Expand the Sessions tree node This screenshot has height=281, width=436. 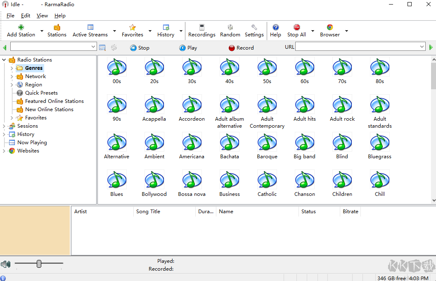point(4,126)
